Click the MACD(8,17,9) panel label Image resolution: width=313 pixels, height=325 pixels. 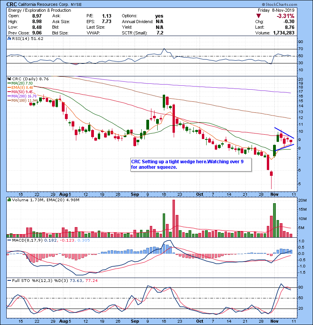tap(27, 240)
